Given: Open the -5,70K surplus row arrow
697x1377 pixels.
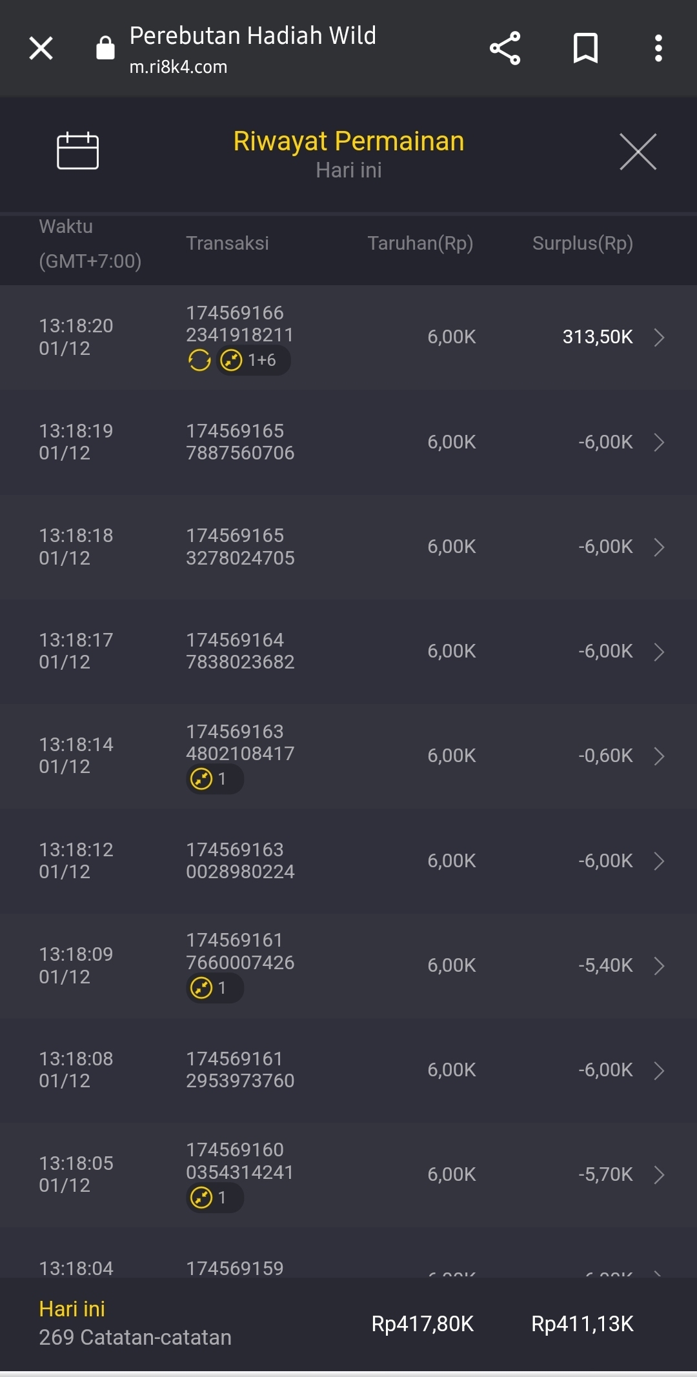Looking at the screenshot, I should [x=659, y=1175].
